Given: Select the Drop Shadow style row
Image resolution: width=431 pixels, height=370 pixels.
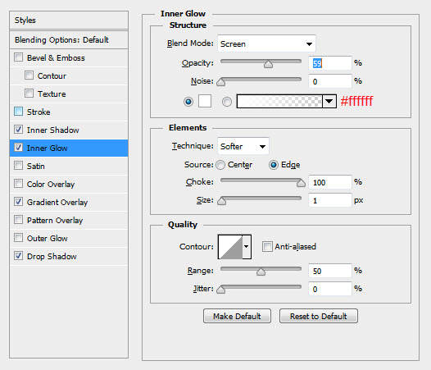Looking at the screenshot, I should [69, 256].
